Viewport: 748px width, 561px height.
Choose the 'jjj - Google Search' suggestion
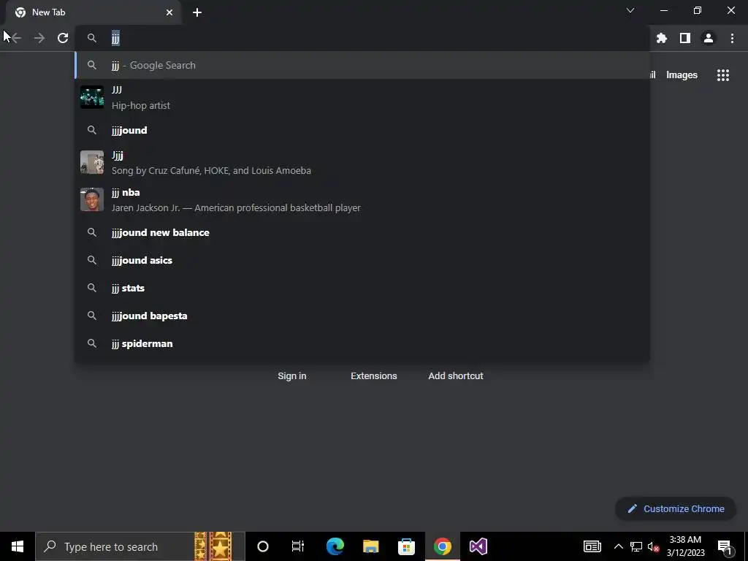362,65
